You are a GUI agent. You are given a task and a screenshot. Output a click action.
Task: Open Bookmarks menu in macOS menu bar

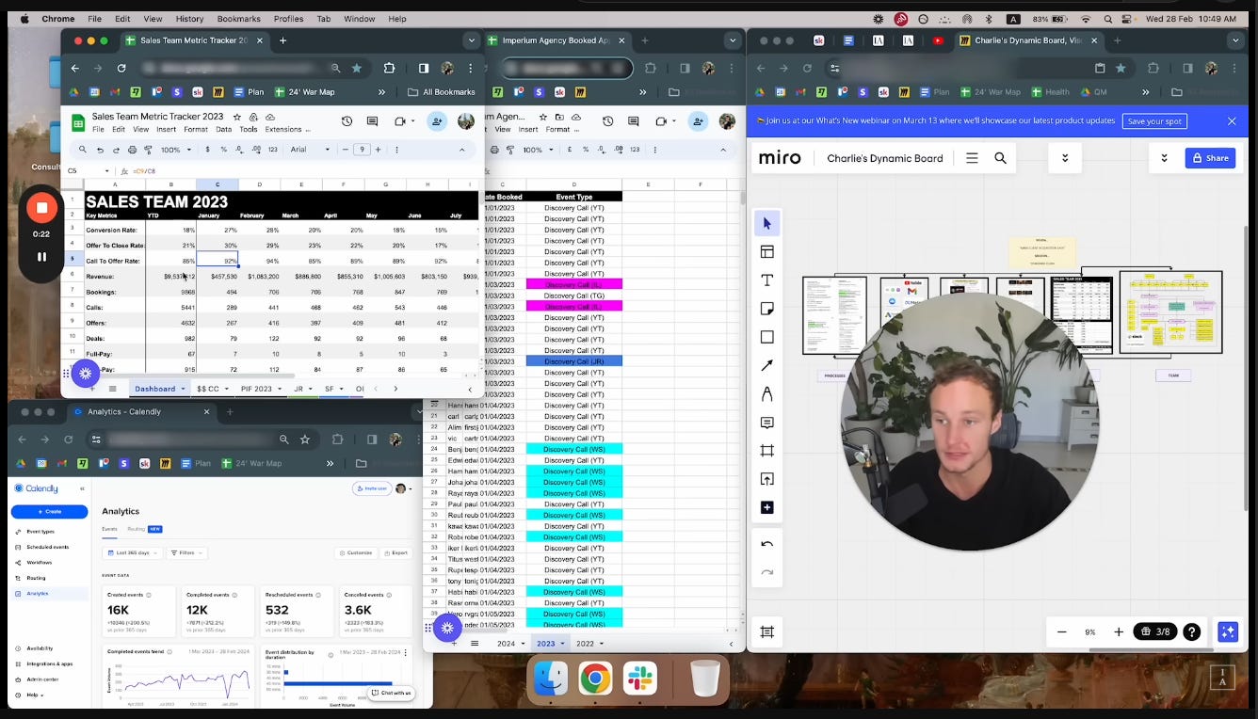[x=238, y=19]
